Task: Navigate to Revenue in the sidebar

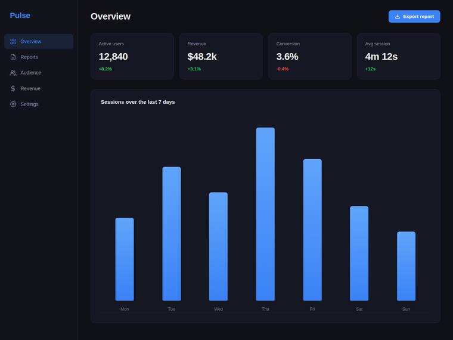Action: pyautogui.click(x=39, y=88)
